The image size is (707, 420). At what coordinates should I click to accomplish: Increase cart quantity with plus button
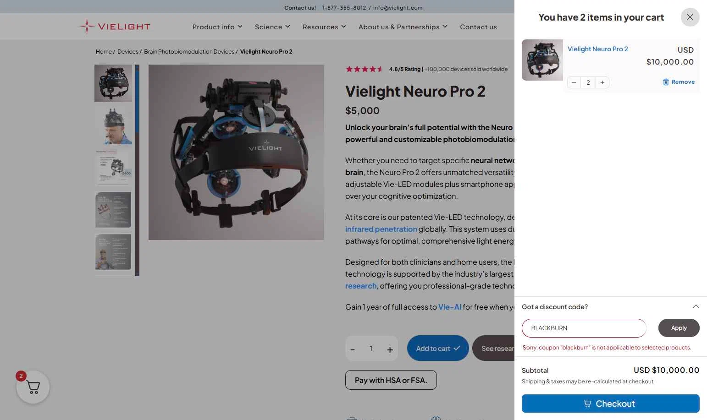pyautogui.click(x=602, y=82)
